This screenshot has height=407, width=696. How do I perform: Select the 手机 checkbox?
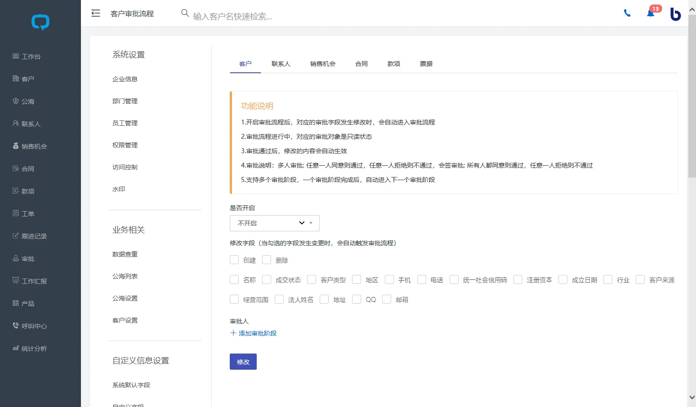(389, 279)
